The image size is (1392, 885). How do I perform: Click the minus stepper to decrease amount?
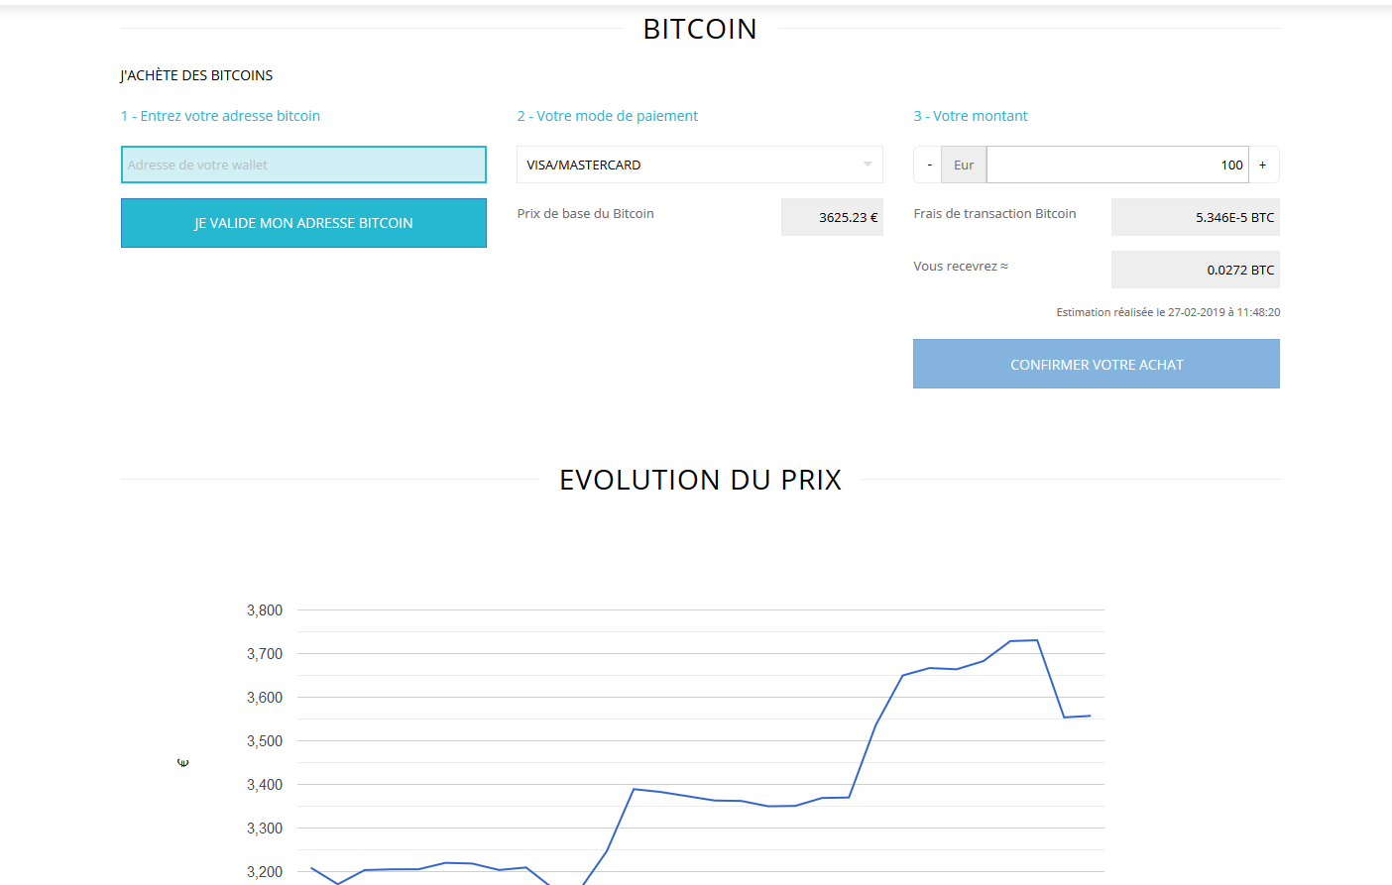pos(928,165)
